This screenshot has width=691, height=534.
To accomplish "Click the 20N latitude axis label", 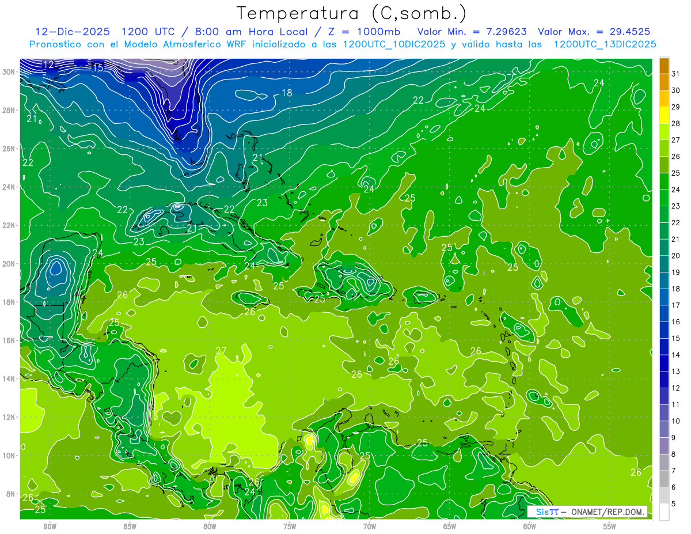I will tap(9, 264).
